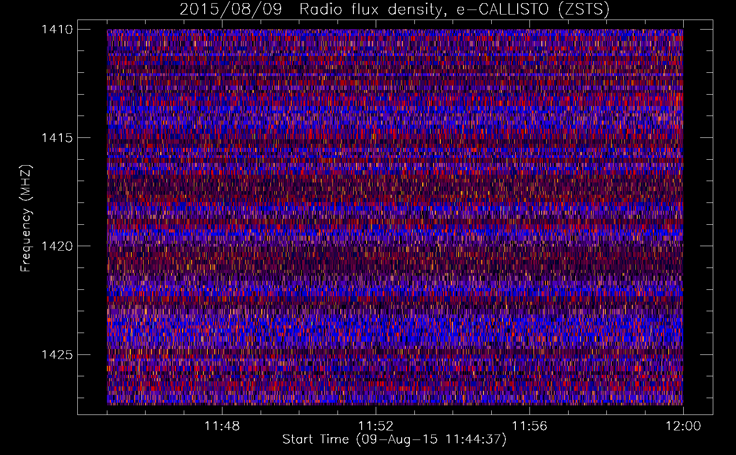The width and height of the screenshot is (736, 455).
Task: Click the 11:52 time axis label
Action: (376, 426)
